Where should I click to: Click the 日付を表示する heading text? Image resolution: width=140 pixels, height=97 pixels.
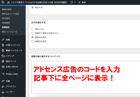(x=38, y=23)
